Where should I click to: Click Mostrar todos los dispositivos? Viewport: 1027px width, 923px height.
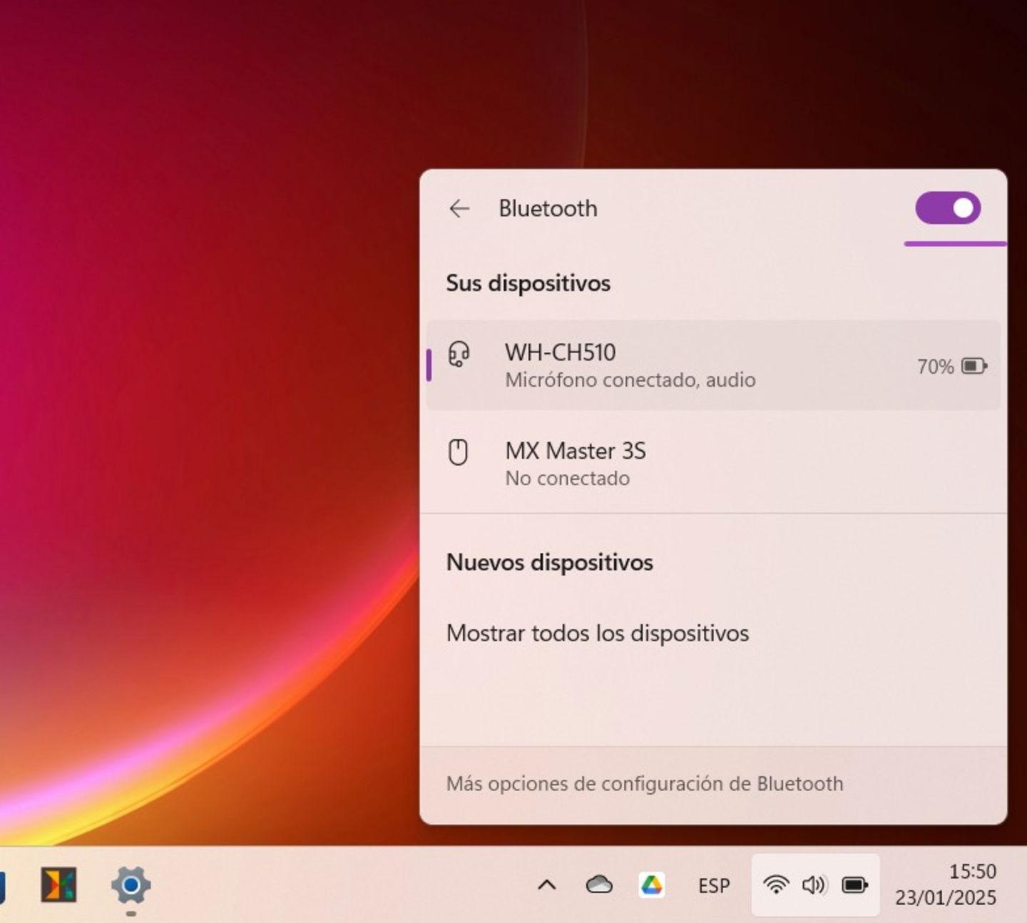598,633
